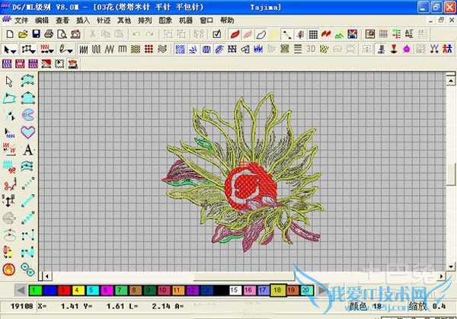Select the arrow pointer tool in left toolbox
The image size is (457, 319).
(9, 81)
